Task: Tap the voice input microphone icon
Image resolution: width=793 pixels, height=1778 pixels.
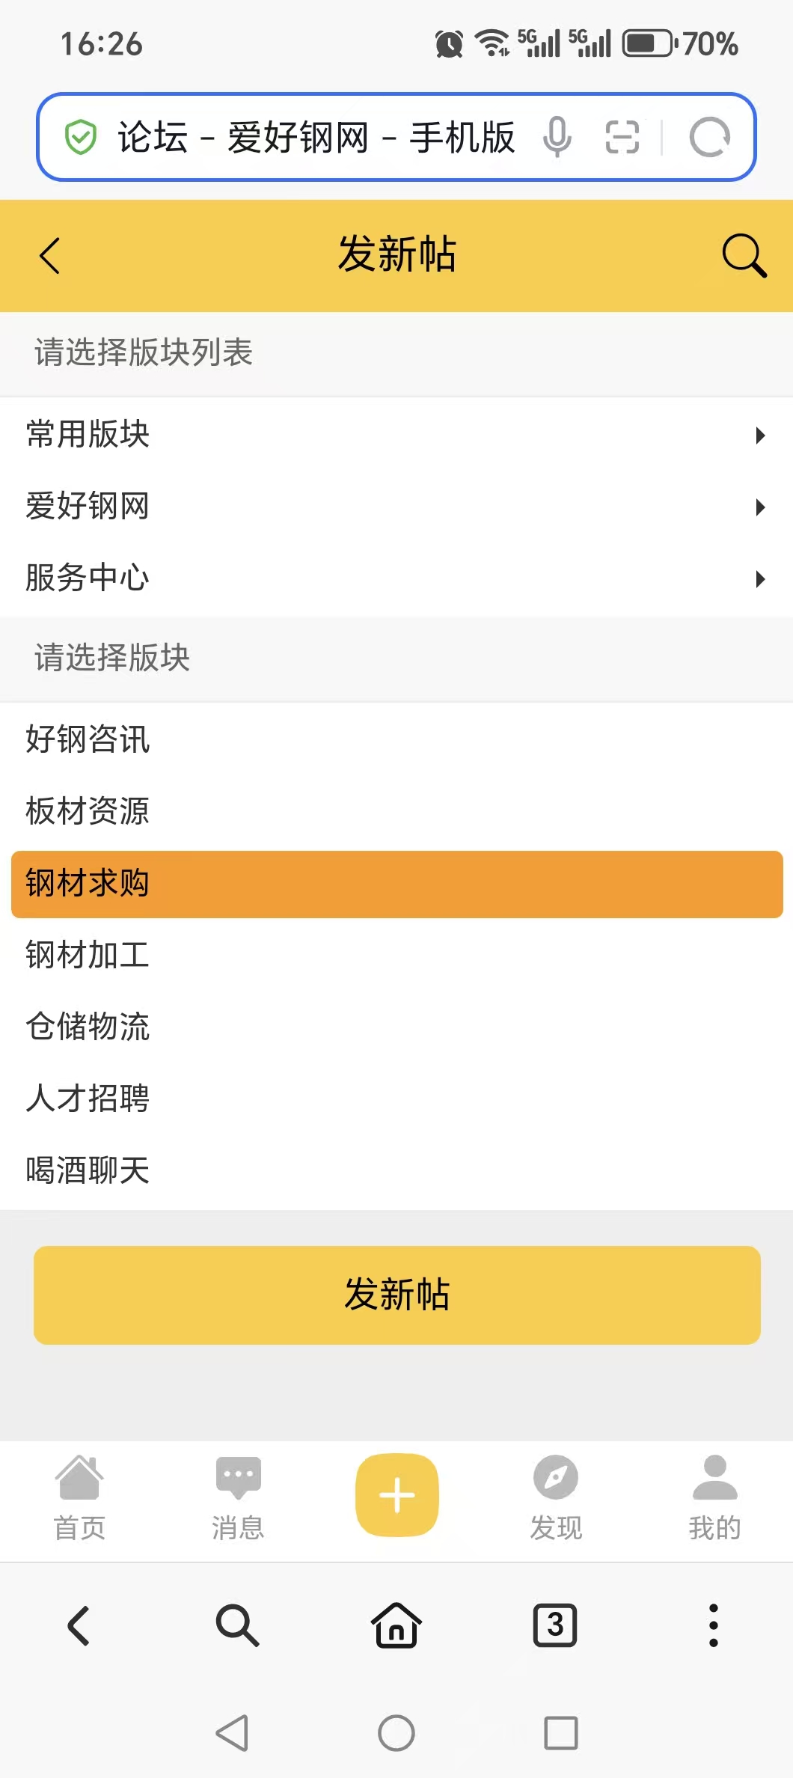Action: [557, 137]
